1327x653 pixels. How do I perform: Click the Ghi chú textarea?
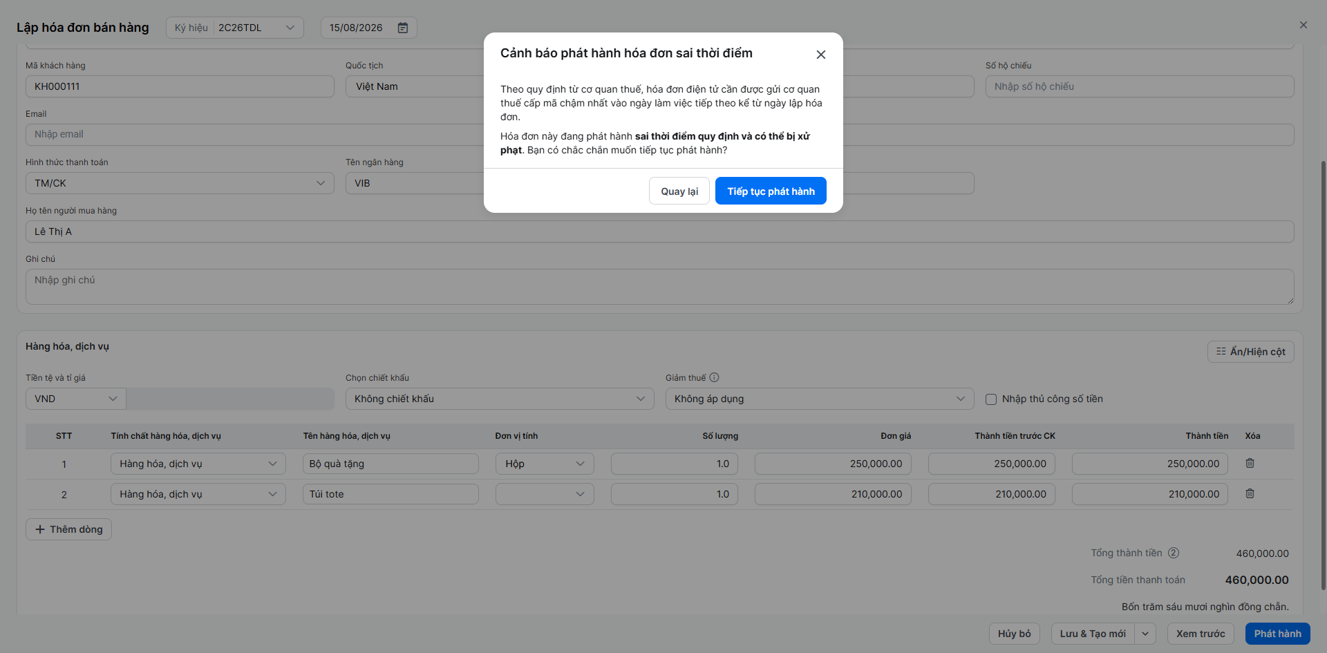660,287
